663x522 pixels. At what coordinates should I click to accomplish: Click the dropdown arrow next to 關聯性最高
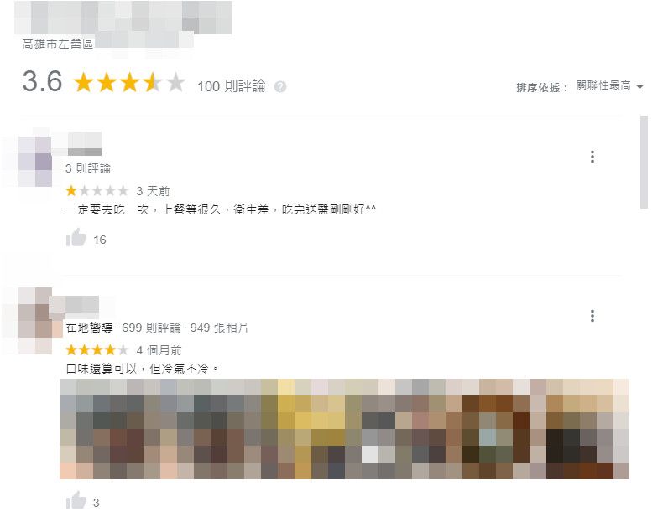coord(640,87)
